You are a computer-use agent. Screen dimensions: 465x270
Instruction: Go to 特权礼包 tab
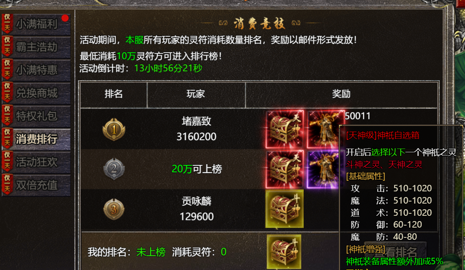point(36,116)
